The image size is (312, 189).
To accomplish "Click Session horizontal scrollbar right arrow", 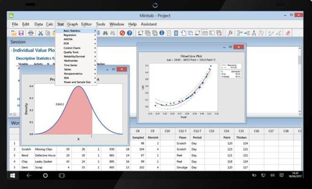I will click(299, 114).
